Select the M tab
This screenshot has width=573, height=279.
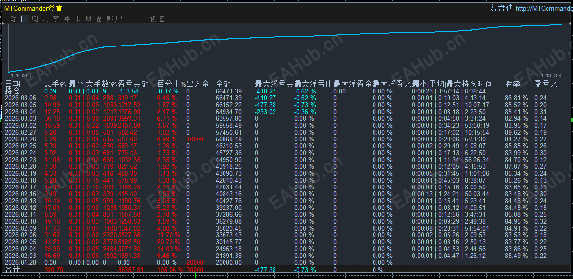(x=88, y=19)
